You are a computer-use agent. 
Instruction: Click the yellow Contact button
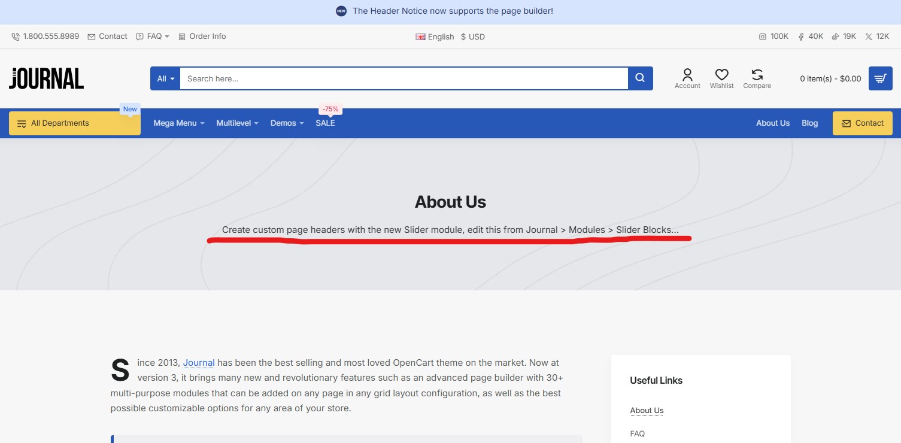coord(862,123)
